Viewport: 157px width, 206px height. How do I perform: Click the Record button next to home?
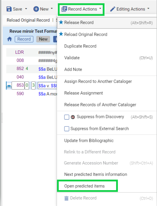click(x=24, y=39)
